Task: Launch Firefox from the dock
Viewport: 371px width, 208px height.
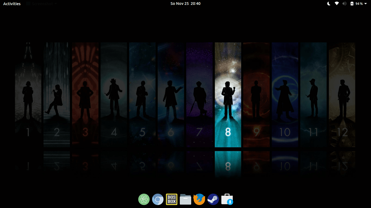Action: [x=199, y=199]
